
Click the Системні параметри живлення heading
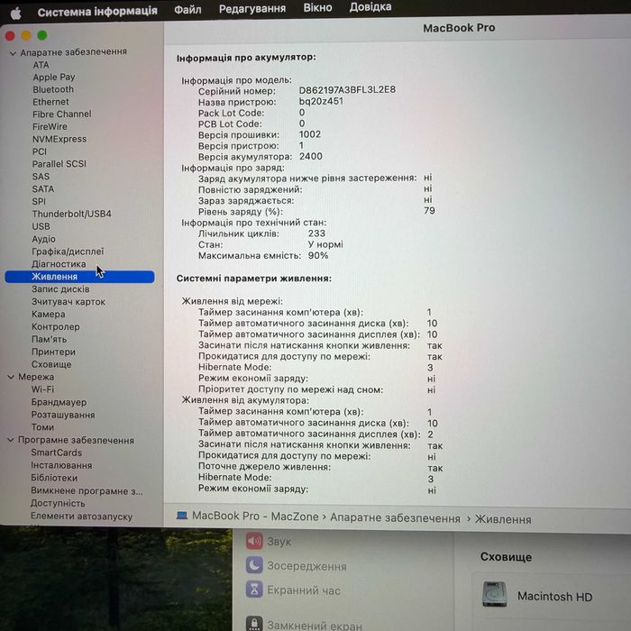254,279
